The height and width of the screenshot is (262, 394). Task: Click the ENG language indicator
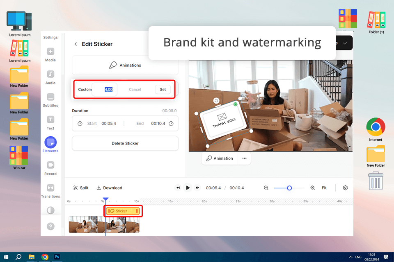tap(358, 257)
